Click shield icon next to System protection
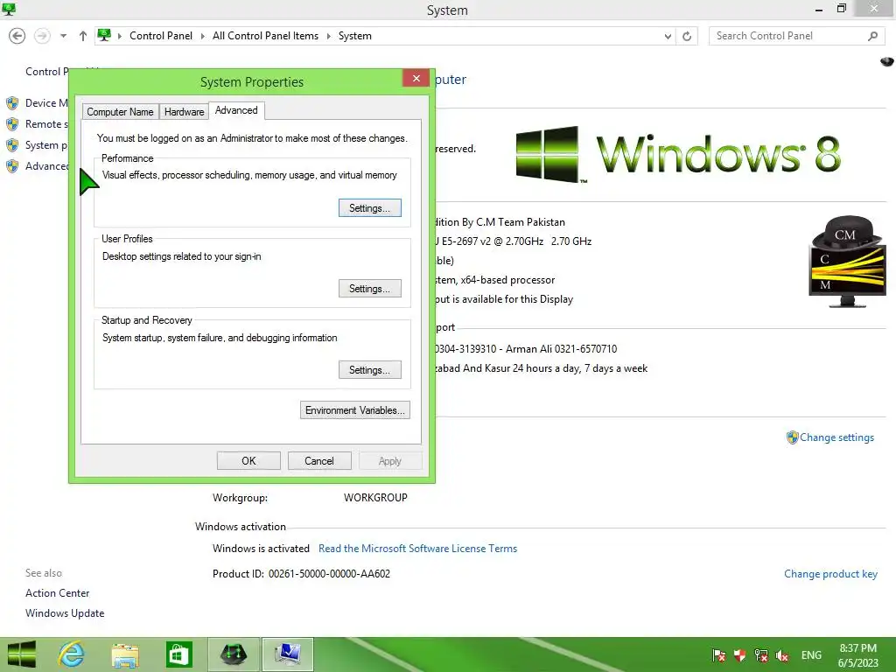Viewport: 896px width, 672px height. pos(12,145)
